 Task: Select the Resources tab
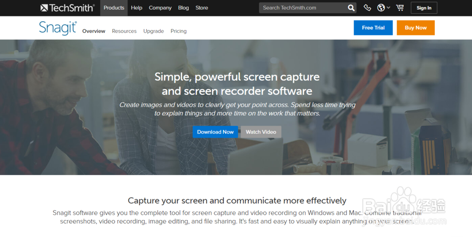pyautogui.click(x=124, y=31)
